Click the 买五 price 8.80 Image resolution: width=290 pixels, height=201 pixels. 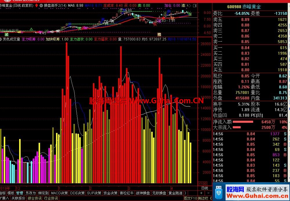pos(245,70)
